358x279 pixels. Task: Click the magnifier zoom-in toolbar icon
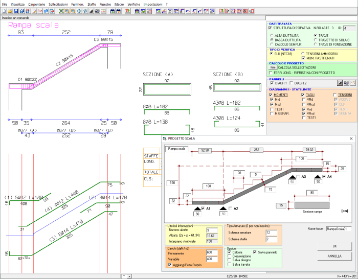pos(68,11)
